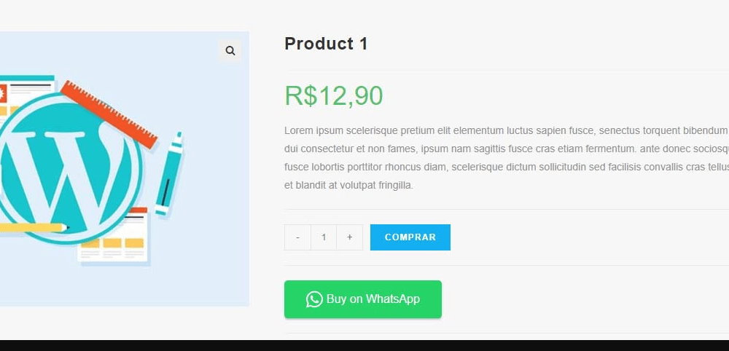The height and width of the screenshot is (351, 729).
Task: Click the Lorem ipsum product description
Action: pyautogui.click(x=507, y=158)
